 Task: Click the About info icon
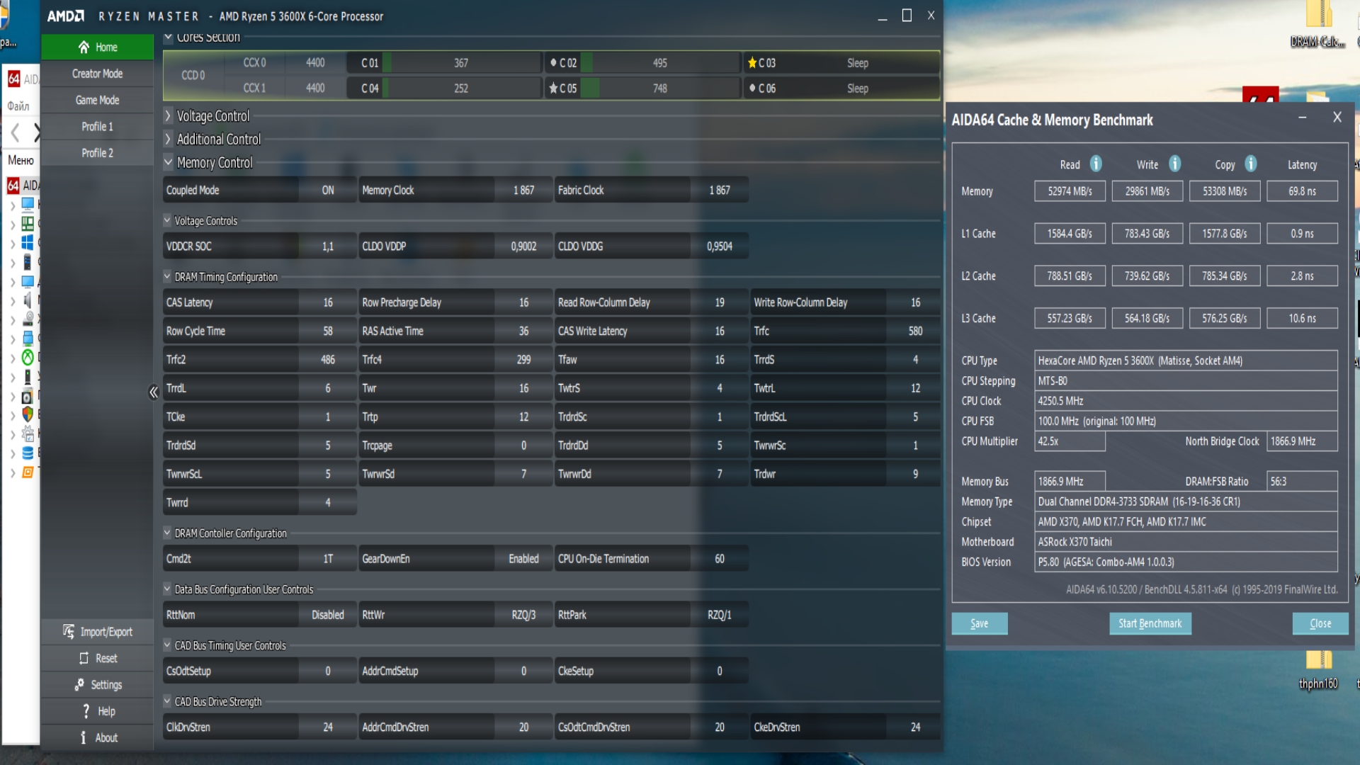point(83,737)
